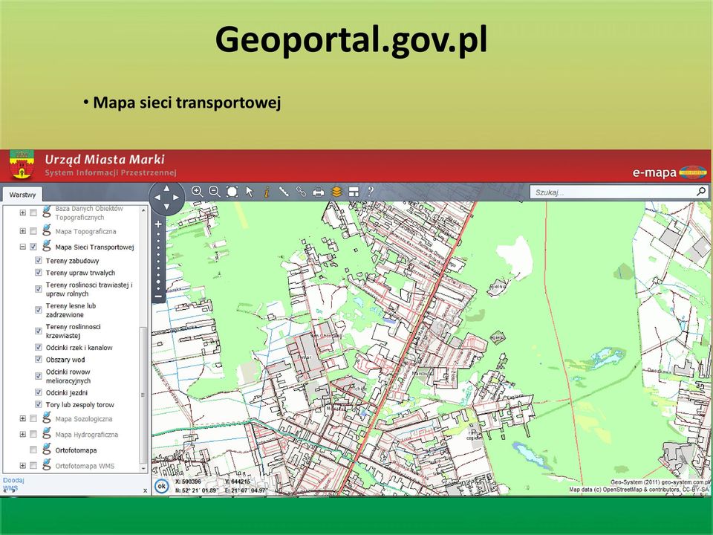
Task: Select the zoom in magnifier tool
Action: (x=197, y=192)
